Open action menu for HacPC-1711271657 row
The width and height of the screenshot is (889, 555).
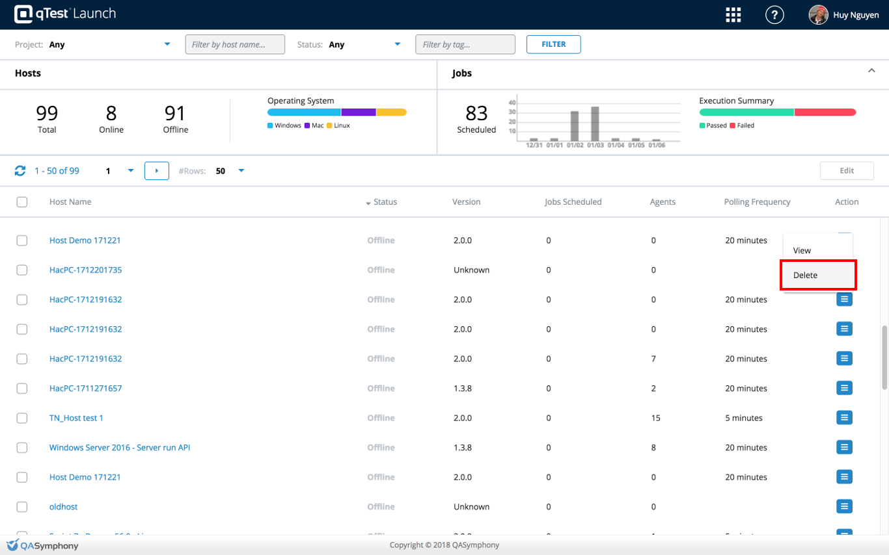click(x=844, y=388)
